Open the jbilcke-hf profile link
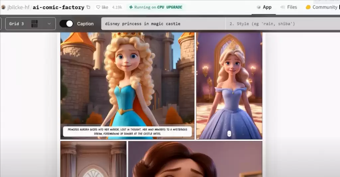Viewport: 340px width, 177px height. point(18,7)
